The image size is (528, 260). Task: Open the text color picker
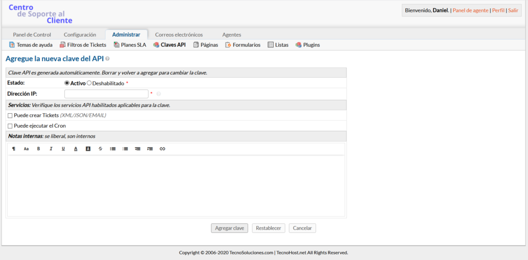pyautogui.click(x=76, y=149)
